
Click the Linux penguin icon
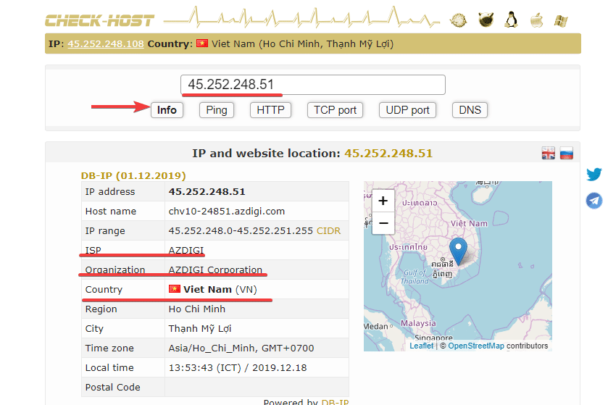512,20
